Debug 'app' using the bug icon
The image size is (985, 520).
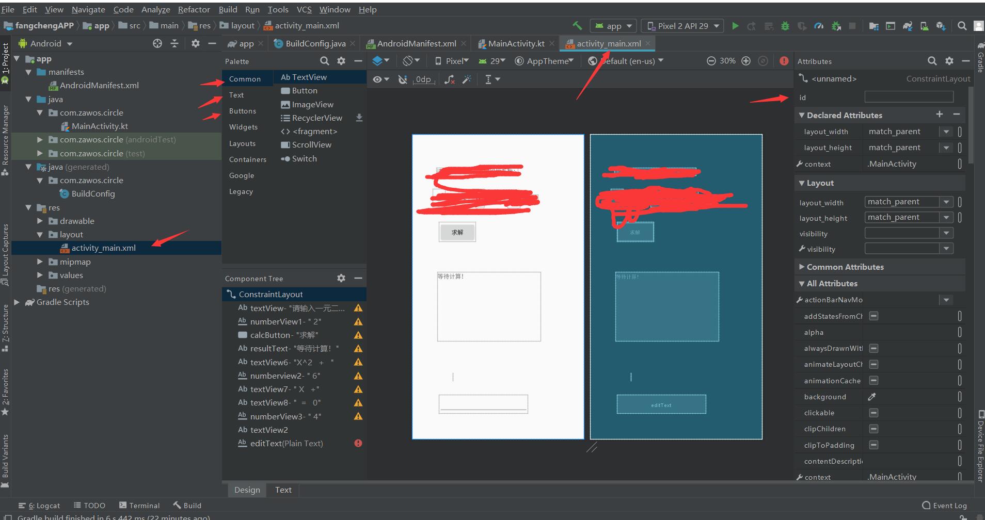coord(785,26)
